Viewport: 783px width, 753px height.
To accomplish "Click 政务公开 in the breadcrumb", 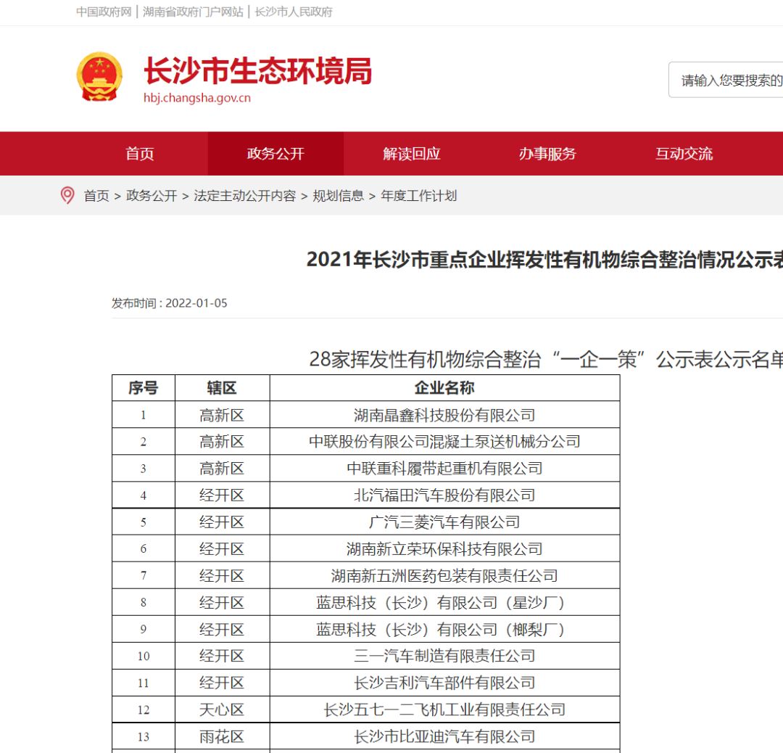I will coord(152,196).
